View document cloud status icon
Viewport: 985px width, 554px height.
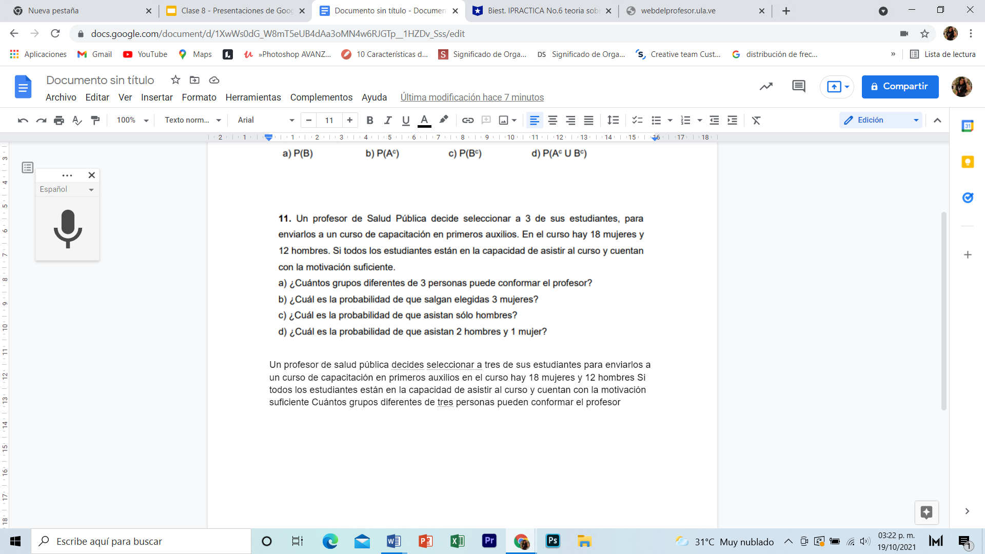214,80
